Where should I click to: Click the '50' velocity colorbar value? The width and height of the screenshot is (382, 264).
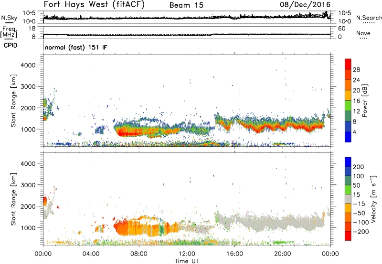click(356, 185)
